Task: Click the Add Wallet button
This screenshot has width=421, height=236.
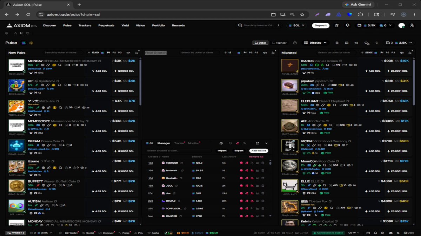Action: click(x=259, y=151)
